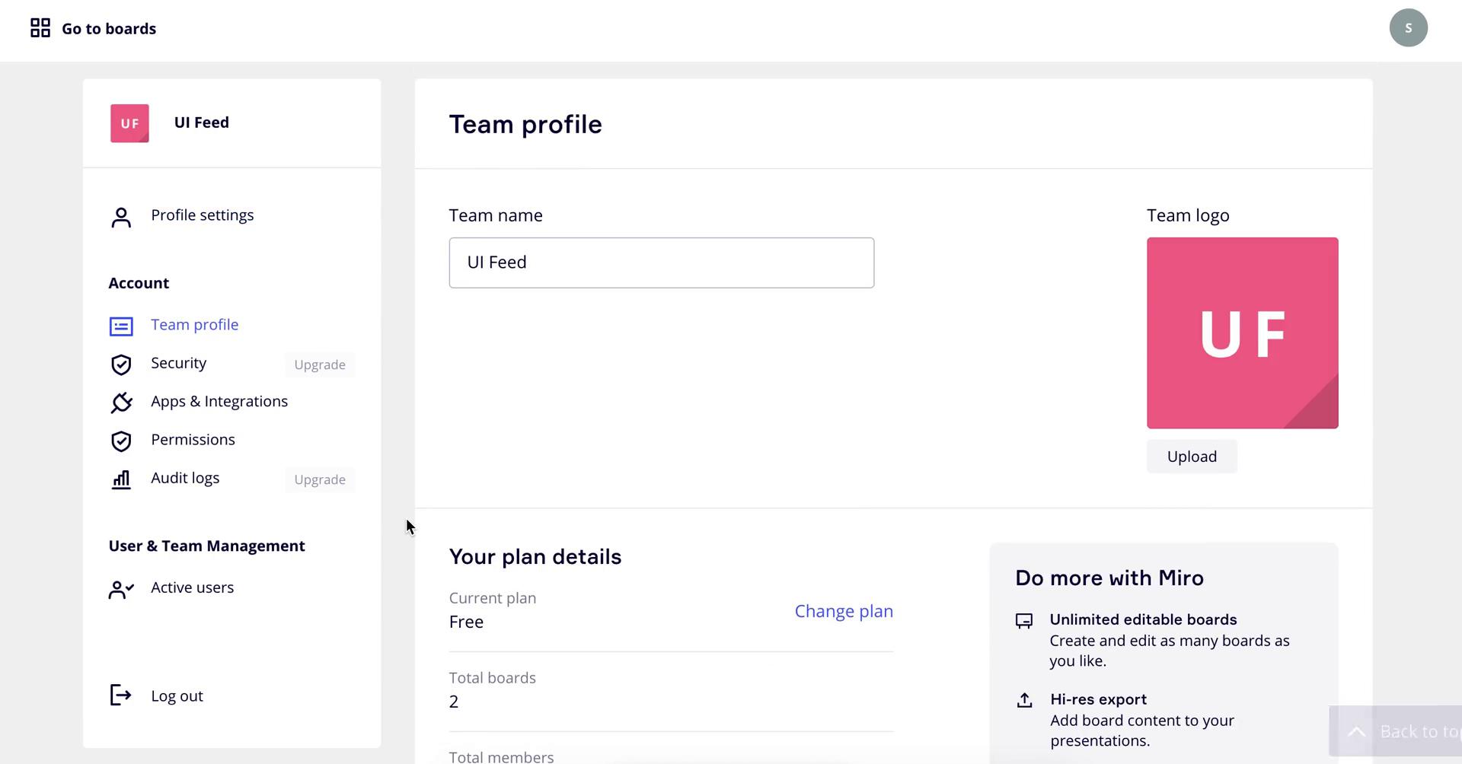Click the Active users icon
Viewport: 1462px width, 764px height.
121,590
